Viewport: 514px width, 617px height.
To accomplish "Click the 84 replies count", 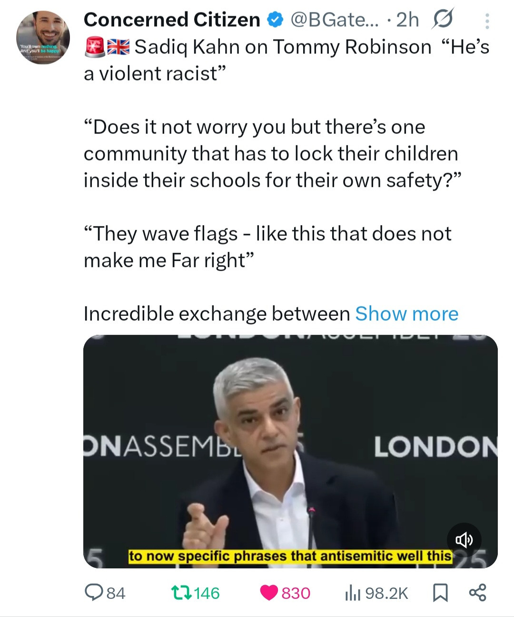I will point(116,593).
